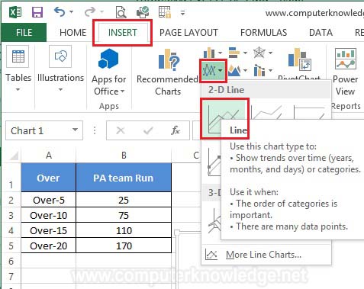Image resolution: width=364 pixels, height=289 pixels.
Task: Click the locked sheet icon in toolbar
Action: point(165,12)
